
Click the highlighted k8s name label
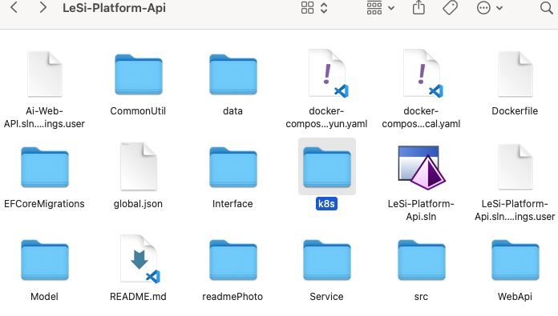326,204
